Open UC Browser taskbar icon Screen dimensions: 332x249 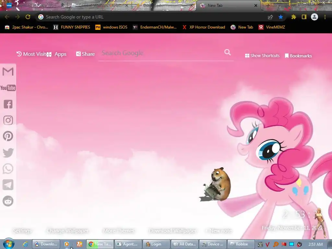coord(79,244)
